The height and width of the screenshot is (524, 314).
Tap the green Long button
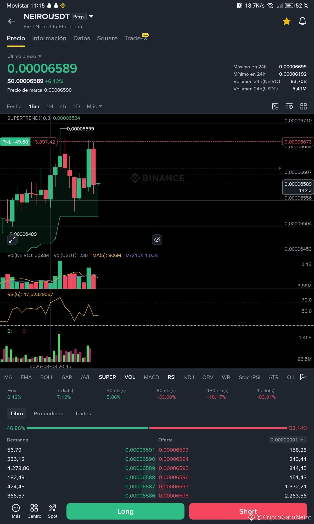pyautogui.click(x=126, y=511)
